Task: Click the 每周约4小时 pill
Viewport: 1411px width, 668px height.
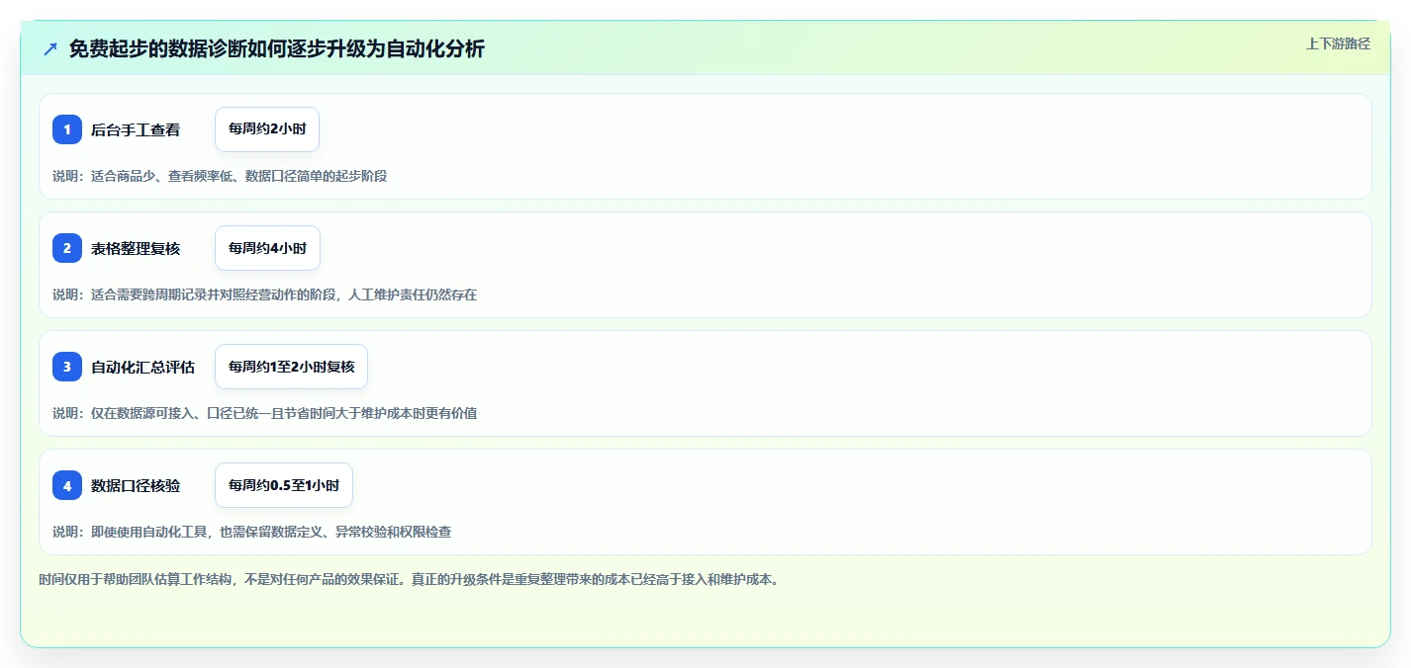Action: [267, 248]
